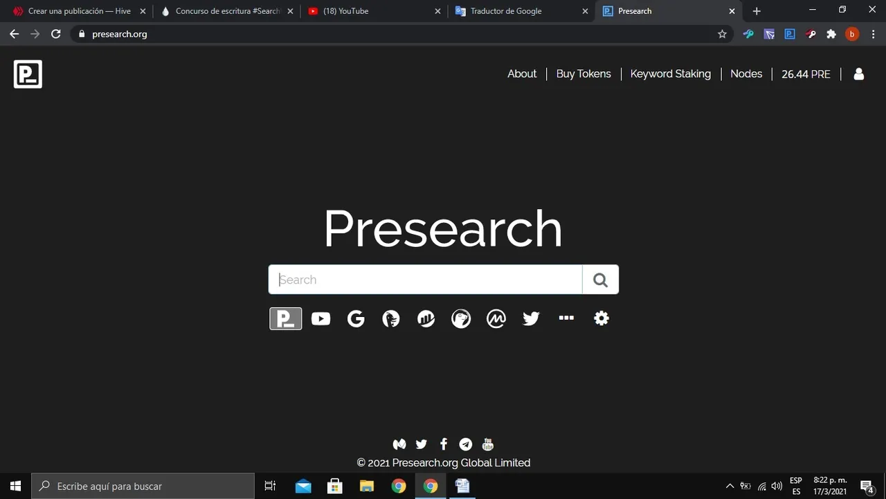Open a new browser tab
Image resolution: width=886 pixels, height=499 pixels.
(757, 11)
